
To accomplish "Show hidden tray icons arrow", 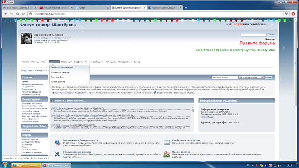I will [x=252, y=165].
